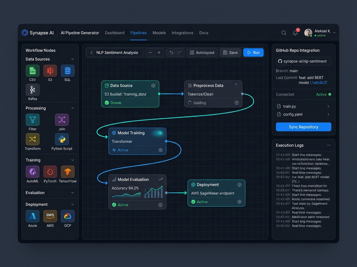Click the trend icon on Model Evaluation
Screen dimensions: 357x267
161,179
